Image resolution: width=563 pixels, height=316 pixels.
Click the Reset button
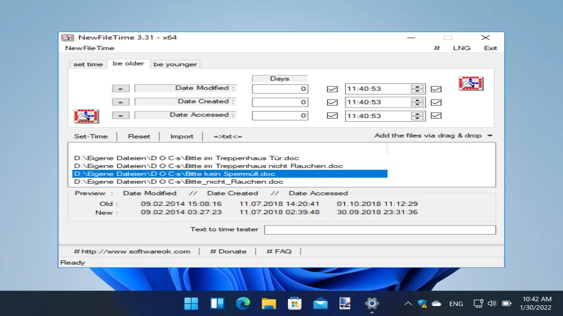click(x=139, y=136)
